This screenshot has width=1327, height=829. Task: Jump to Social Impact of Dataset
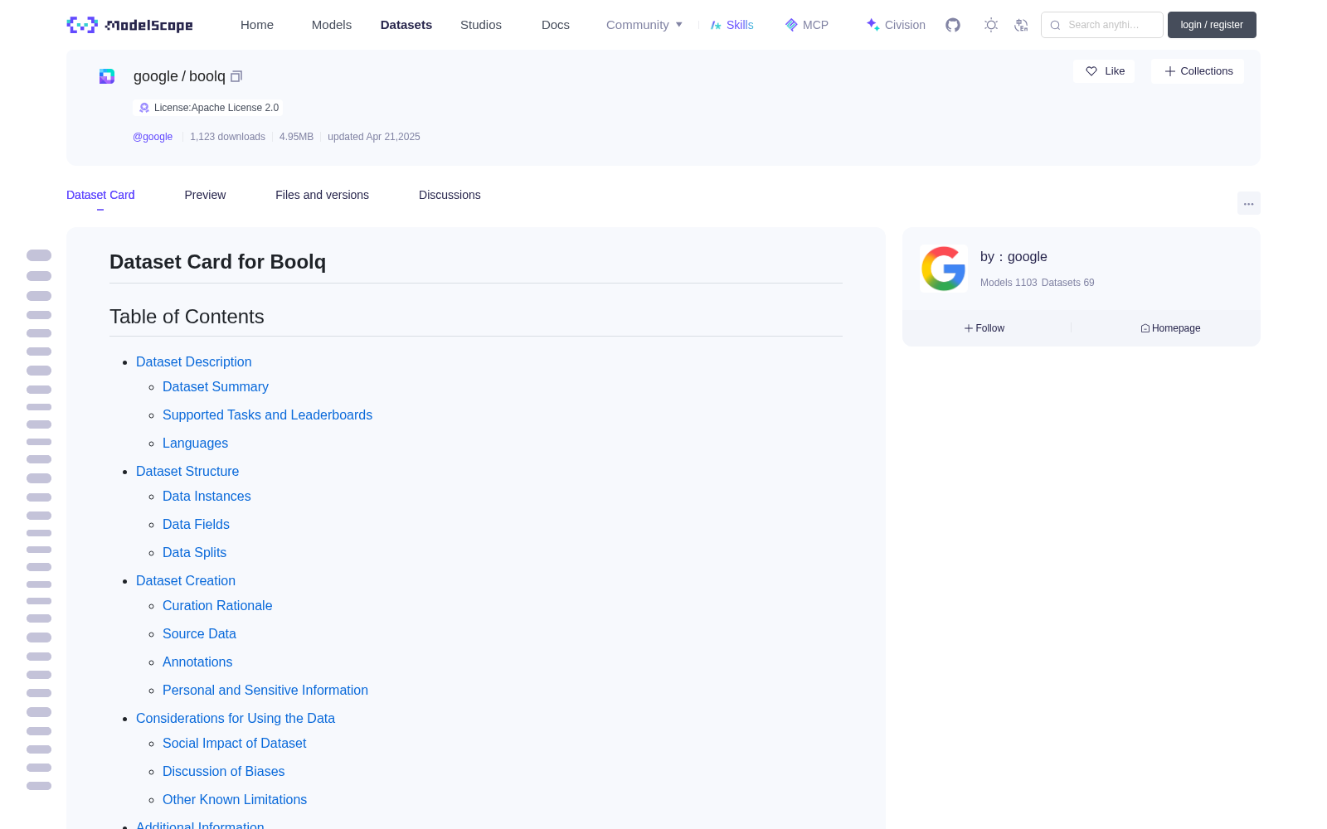[234, 743]
